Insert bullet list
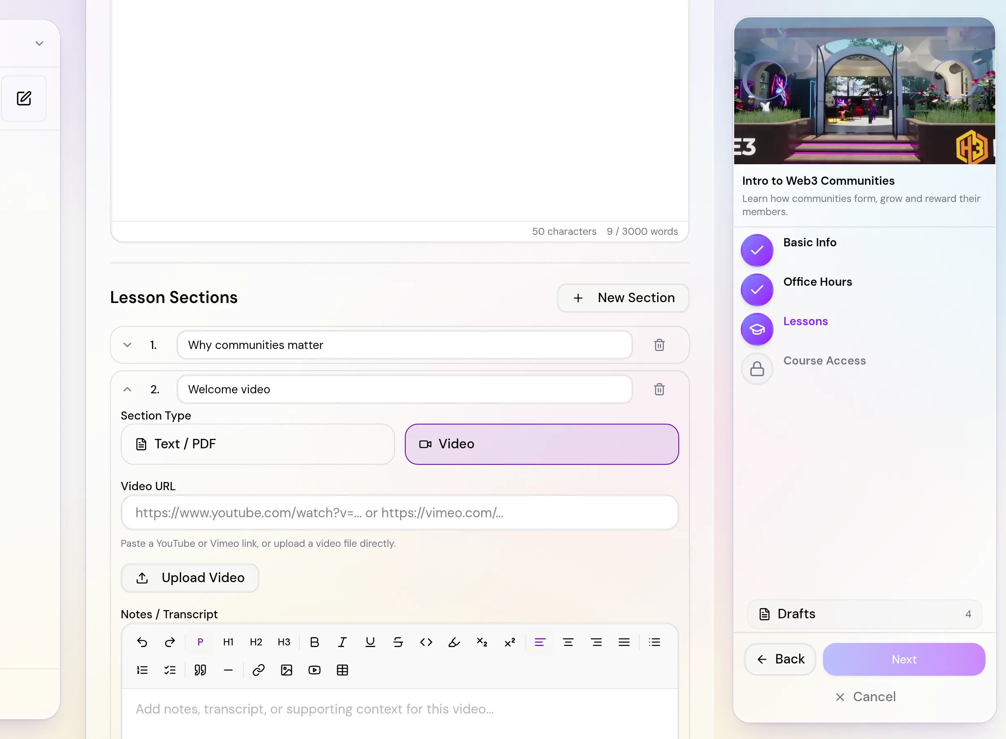The height and width of the screenshot is (739, 1006). tap(655, 643)
